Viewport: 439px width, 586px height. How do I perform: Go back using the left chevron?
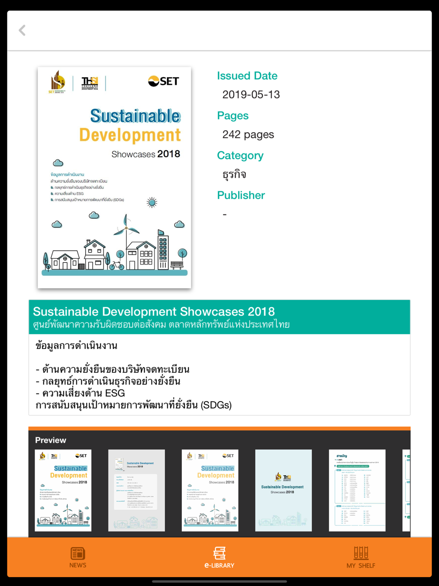[22, 30]
